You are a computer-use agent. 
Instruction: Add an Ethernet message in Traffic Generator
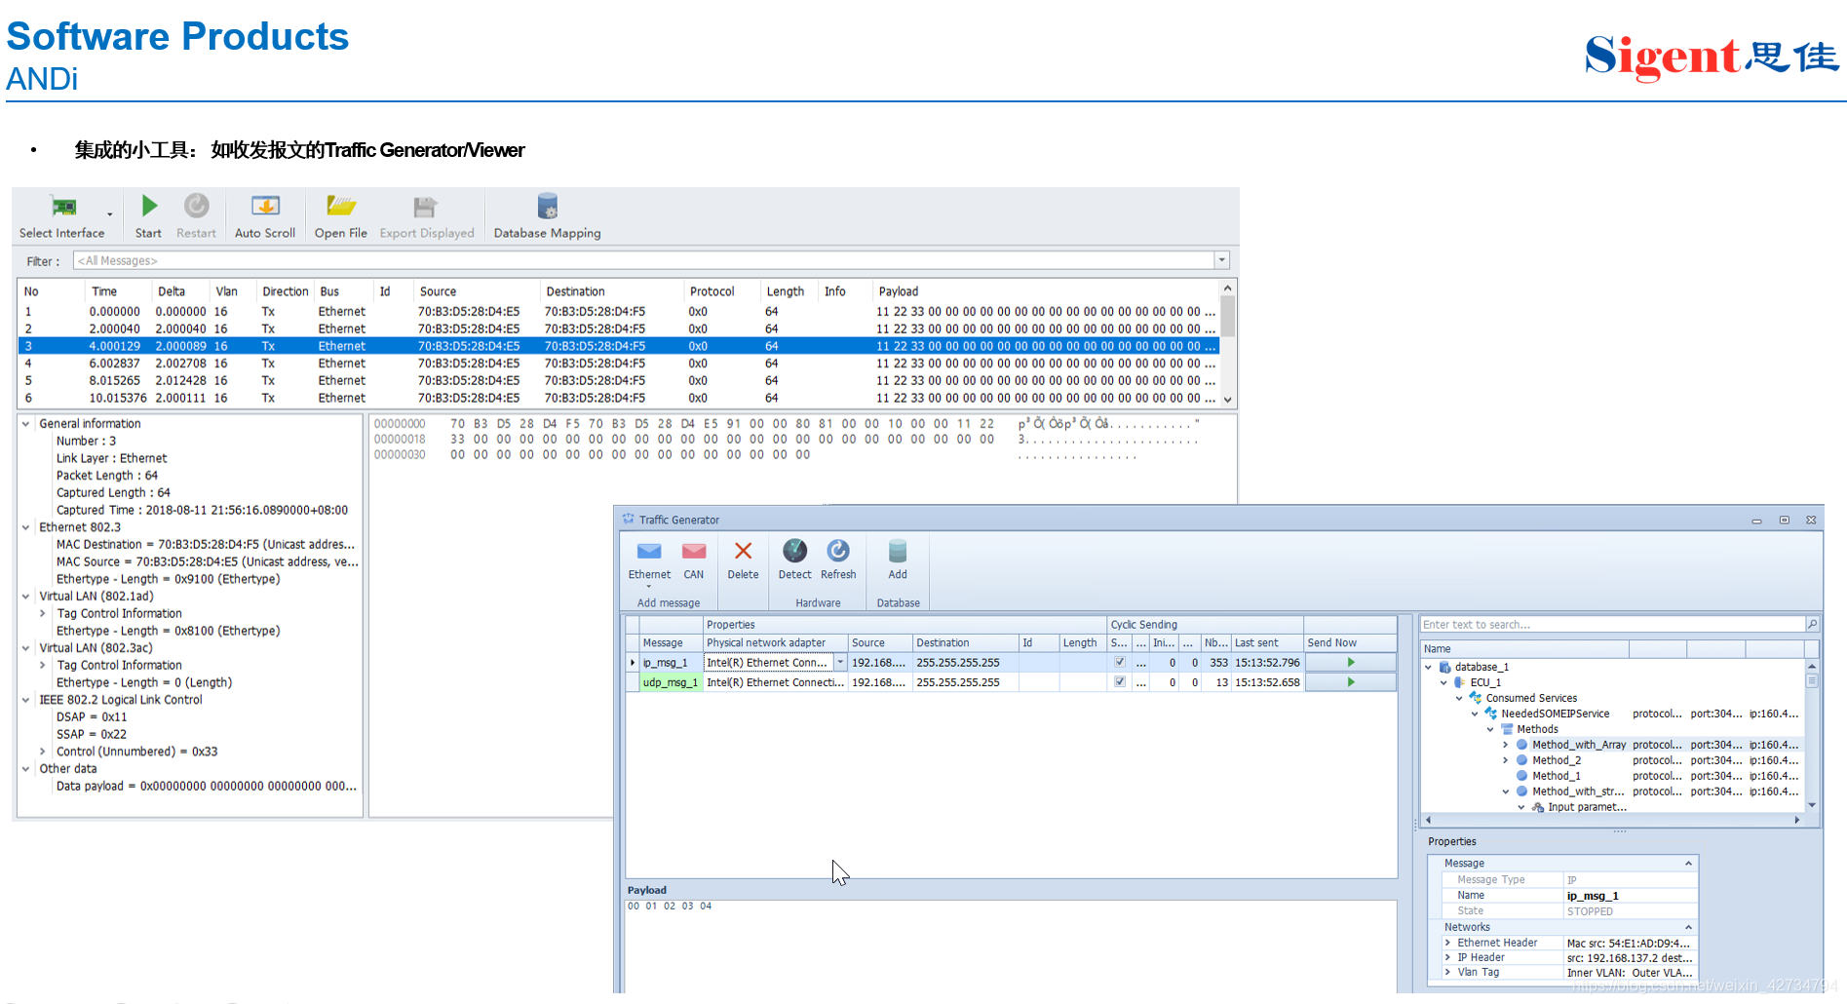tap(649, 552)
